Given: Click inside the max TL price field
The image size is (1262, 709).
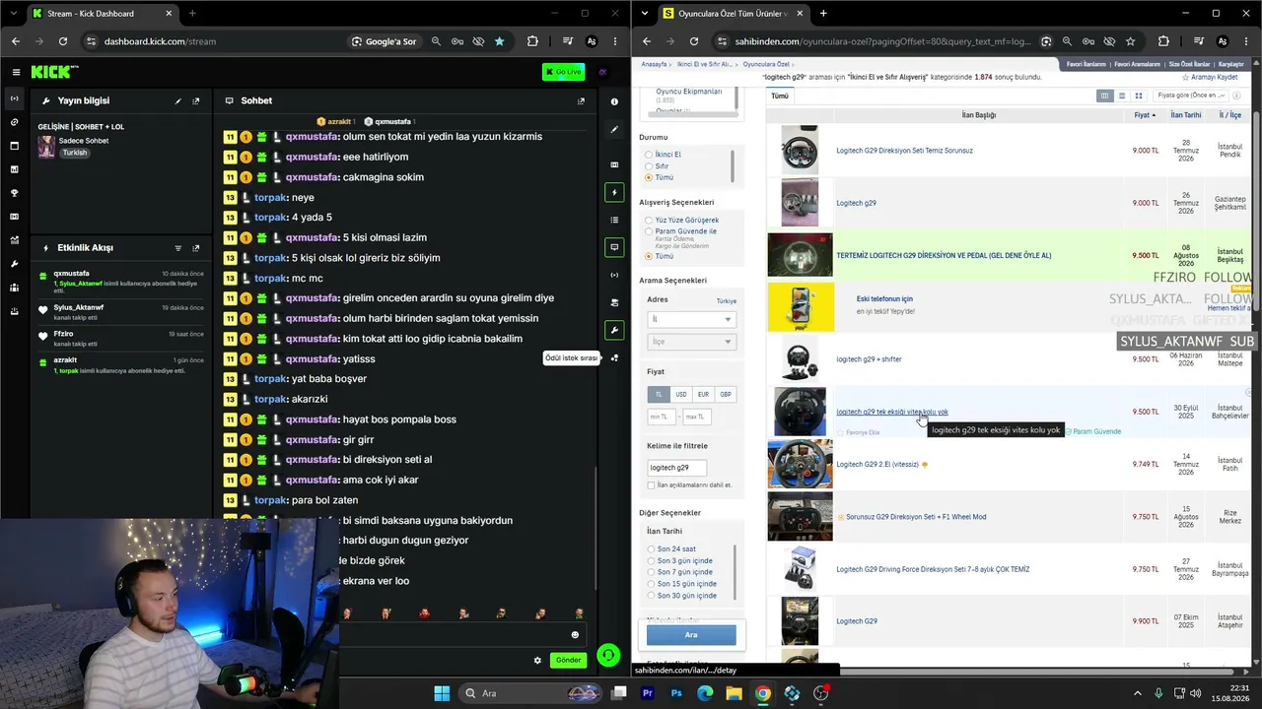Looking at the screenshot, I should coord(696,417).
